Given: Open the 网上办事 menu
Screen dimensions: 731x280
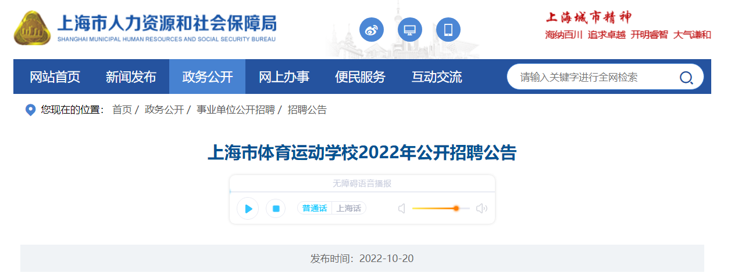Looking at the screenshot, I should [284, 77].
